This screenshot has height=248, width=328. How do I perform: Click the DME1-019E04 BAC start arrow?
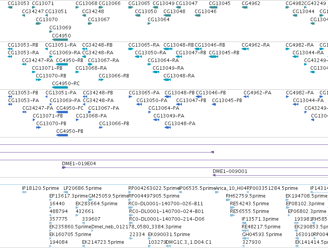point(64,168)
